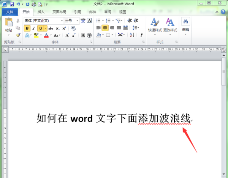Open the Font dialog launcher
Screen dimensions: 228x178
tap(91, 42)
